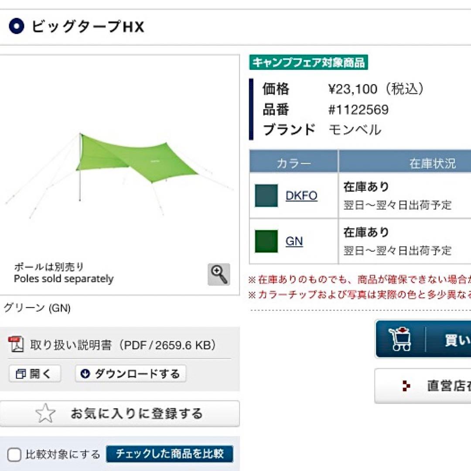The image size is (471, 471).
Task: Click the PDF icon beside 取り扱い説明書
Action: click(16, 345)
